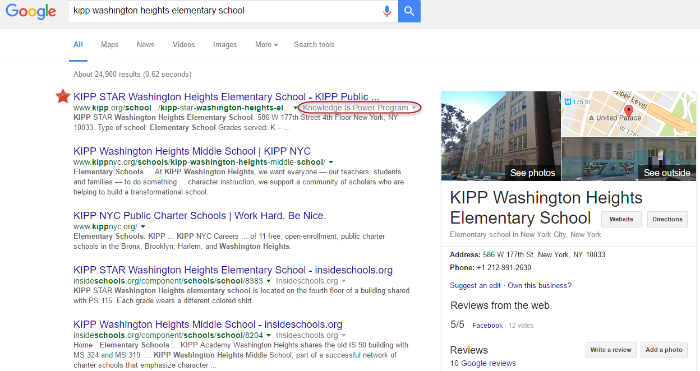This screenshot has height=371, width=700.
Task: Open the 10 Google reviews link
Action: click(x=483, y=363)
